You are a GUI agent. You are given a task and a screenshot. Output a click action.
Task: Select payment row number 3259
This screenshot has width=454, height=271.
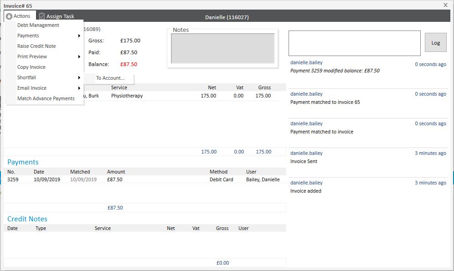click(x=13, y=179)
